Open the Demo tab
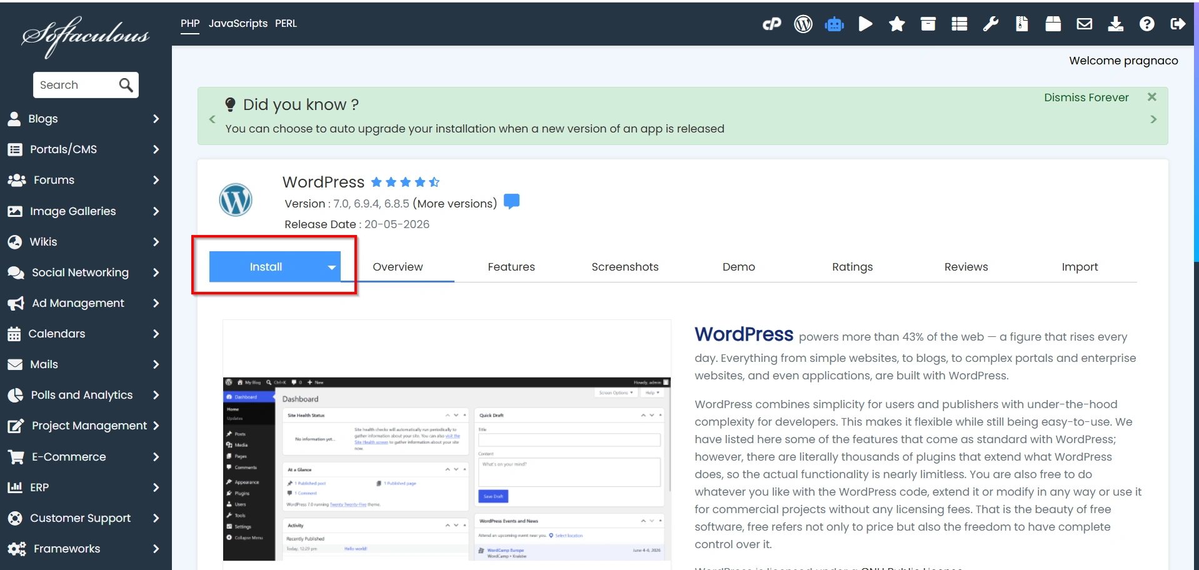Viewport: 1199px width, 570px height. (739, 267)
